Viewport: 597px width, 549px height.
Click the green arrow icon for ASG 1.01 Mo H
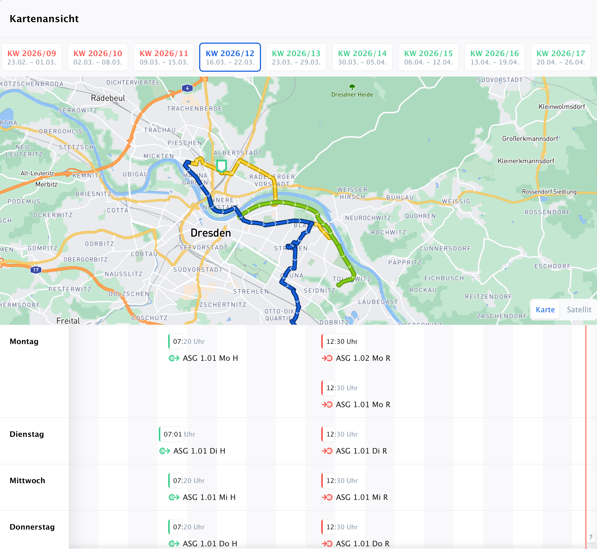coord(174,358)
